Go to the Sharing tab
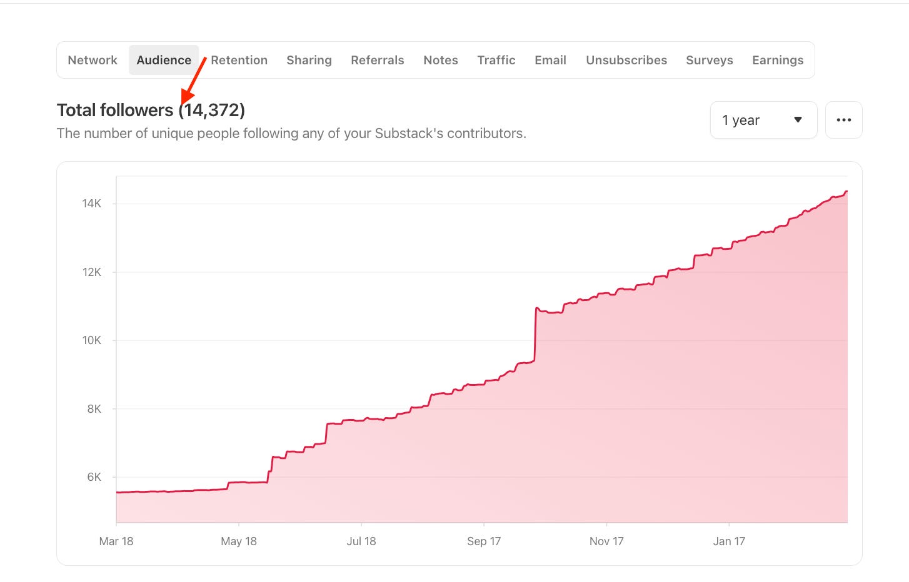The width and height of the screenshot is (909, 582). tap(309, 60)
